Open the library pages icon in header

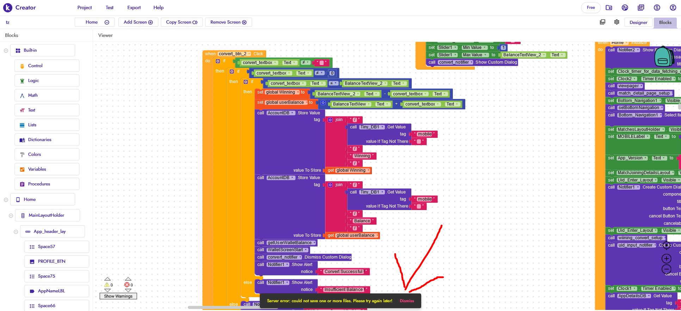(641, 7)
